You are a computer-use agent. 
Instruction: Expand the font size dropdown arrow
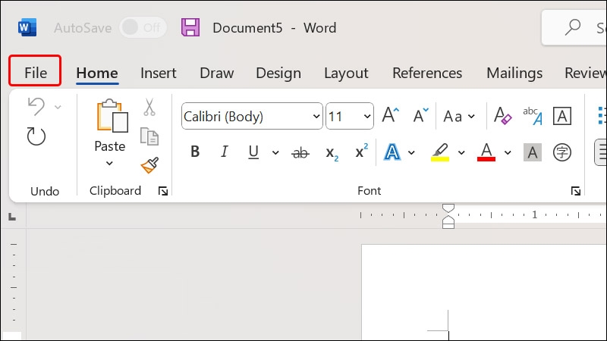pyautogui.click(x=367, y=116)
